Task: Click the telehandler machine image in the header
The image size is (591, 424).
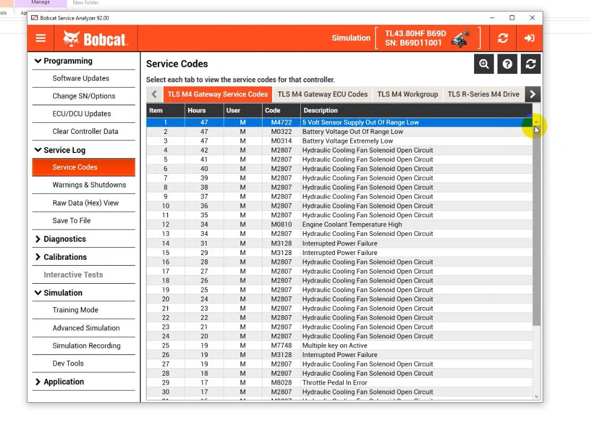Action: point(461,38)
